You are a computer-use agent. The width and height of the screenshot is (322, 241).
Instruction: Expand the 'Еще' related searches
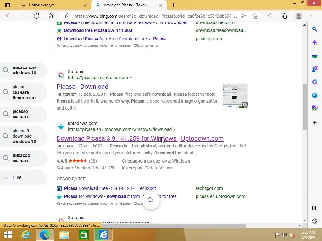pos(23,178)
